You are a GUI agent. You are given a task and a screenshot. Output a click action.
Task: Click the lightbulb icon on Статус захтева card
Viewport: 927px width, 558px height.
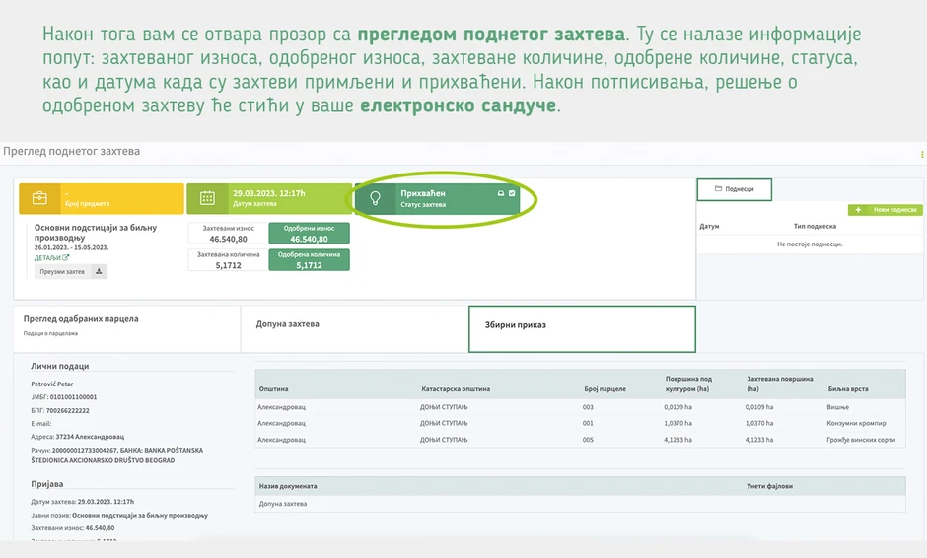(375, 198)
